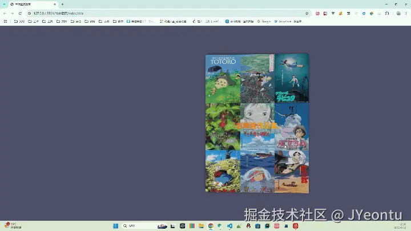Click the orange extension icon in toolbar
The height and width of the screenshot is (231, 411).
pos(340,13)
